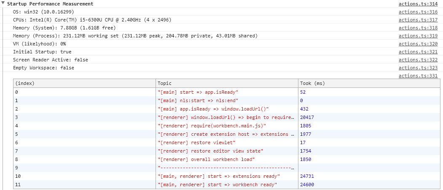Select the Memory (System) 7.88GB line

(64, 28)
